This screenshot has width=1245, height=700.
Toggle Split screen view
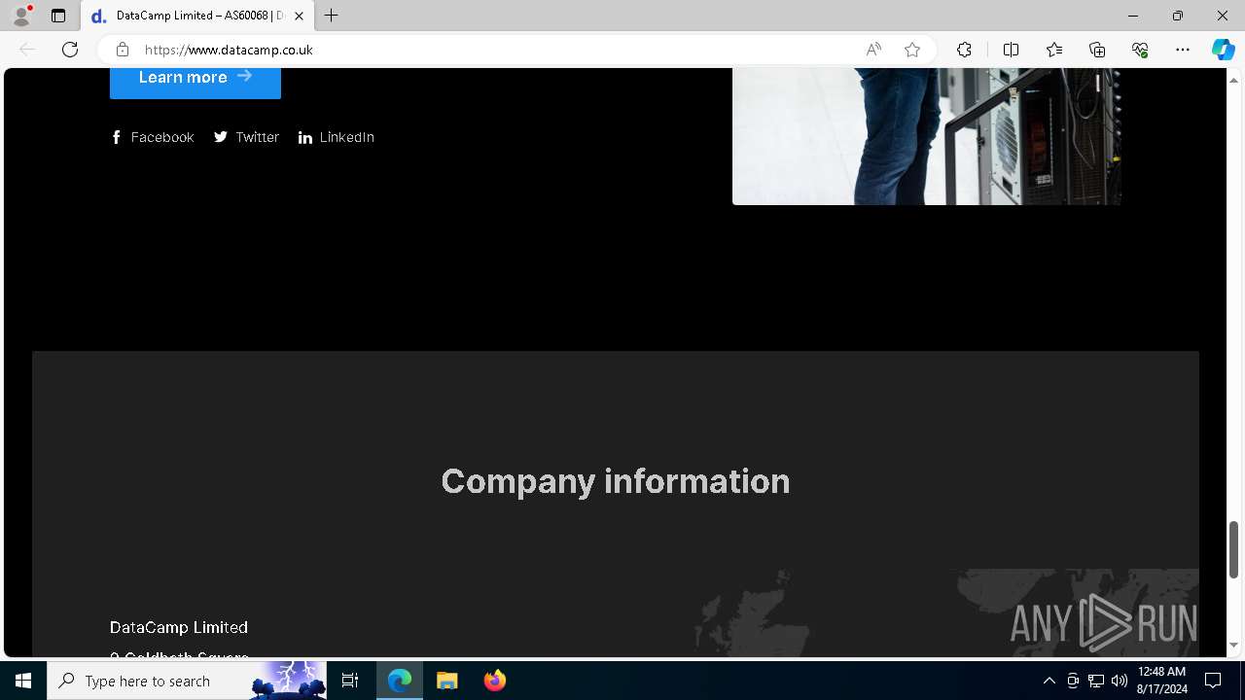coord(1011,50)
